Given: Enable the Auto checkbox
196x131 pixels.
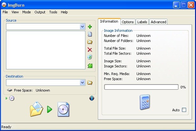Looking at the screenshot, I should pos(184,110).
